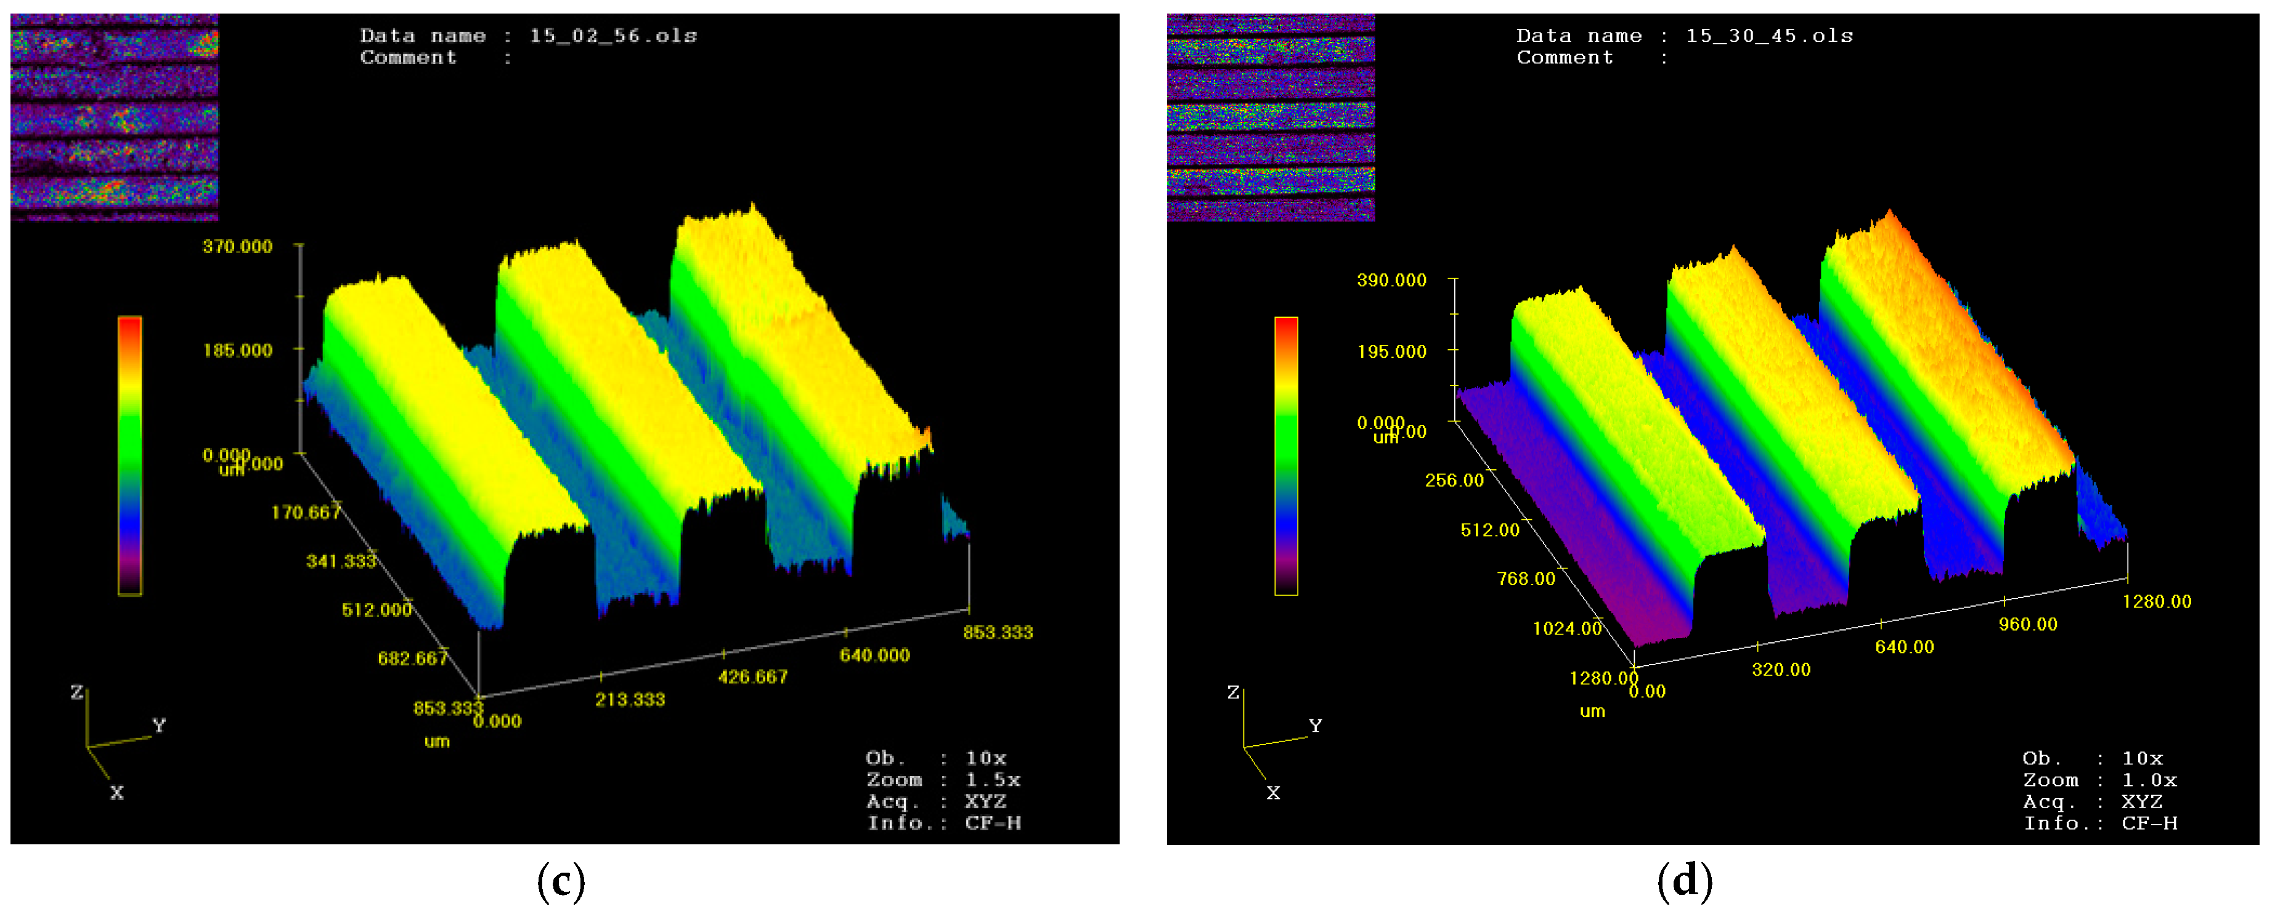Click the left panel intensity thumbnail image
The image size is (2275, 917).
click(114, 116)
